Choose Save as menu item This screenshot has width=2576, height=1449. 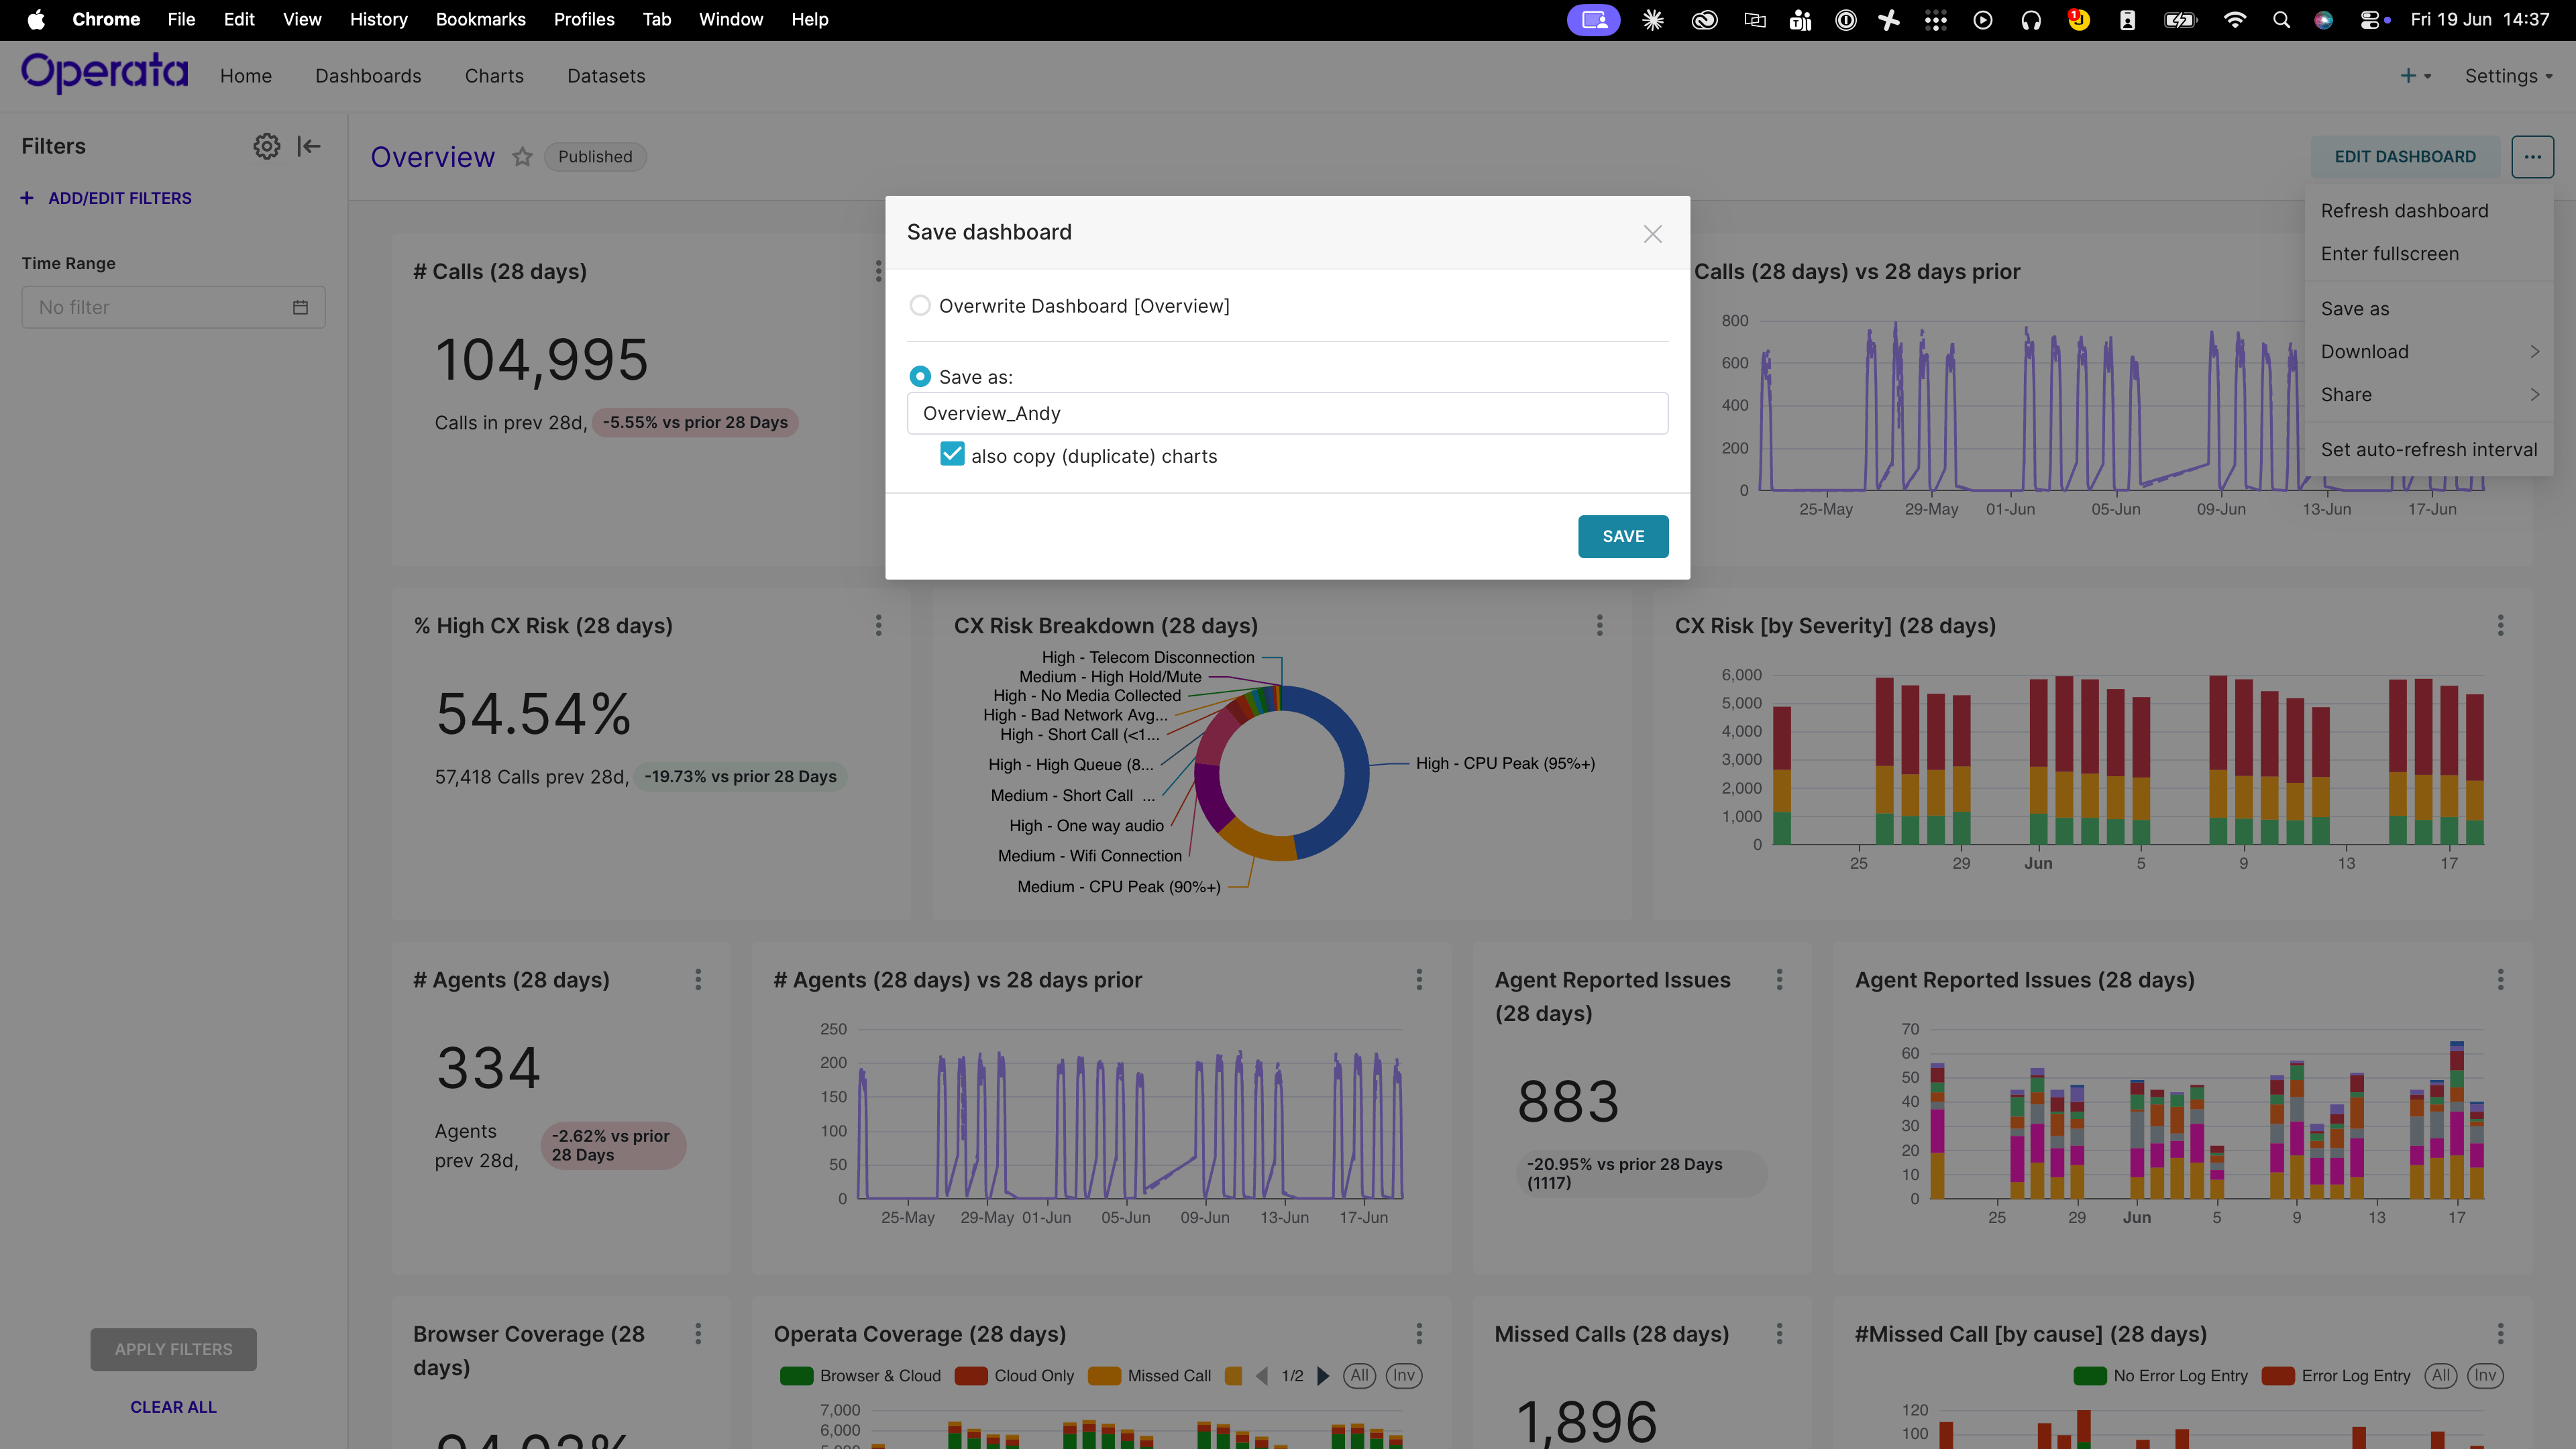click(2429, 309)
